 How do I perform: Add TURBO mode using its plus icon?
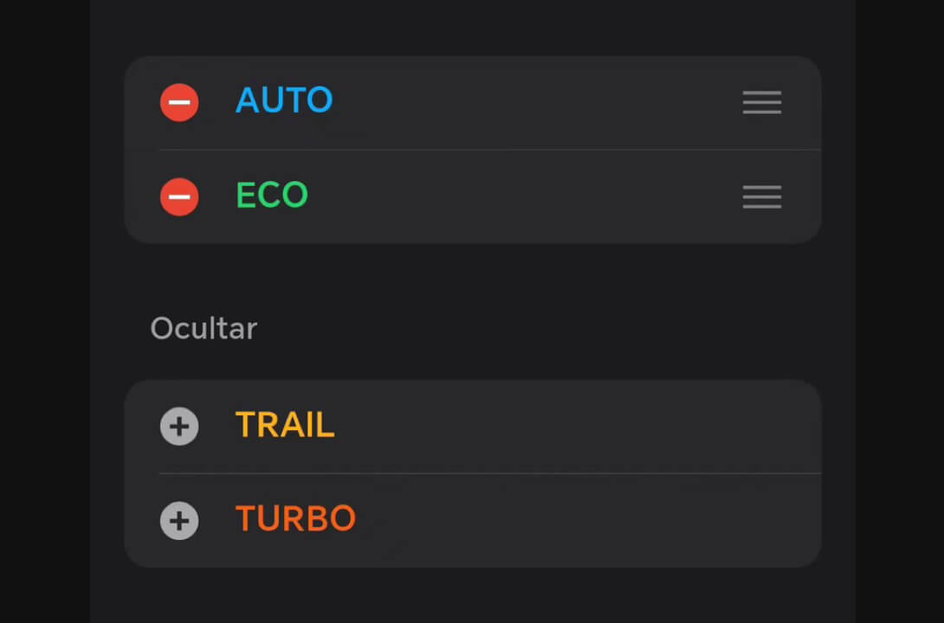[179, 521]
